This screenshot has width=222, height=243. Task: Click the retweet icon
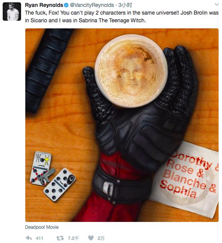tap(60, 238)
